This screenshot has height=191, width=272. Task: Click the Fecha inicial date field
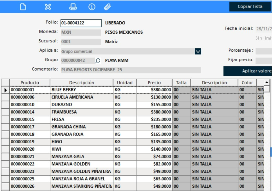264,29
